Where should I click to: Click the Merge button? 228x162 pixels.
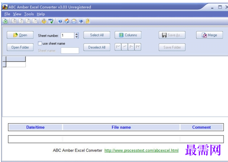(210, 35)
